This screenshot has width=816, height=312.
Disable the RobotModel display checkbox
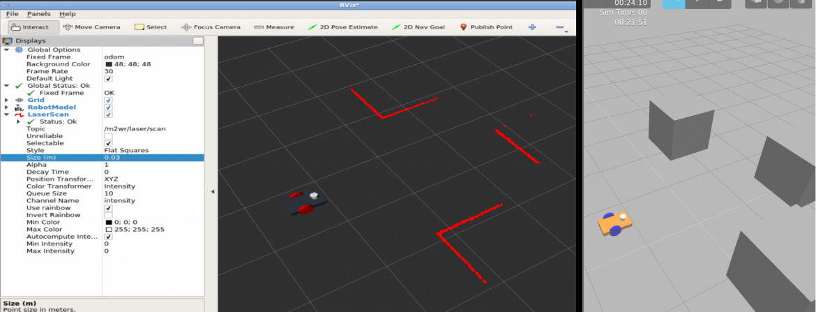(x=108, y=107)
